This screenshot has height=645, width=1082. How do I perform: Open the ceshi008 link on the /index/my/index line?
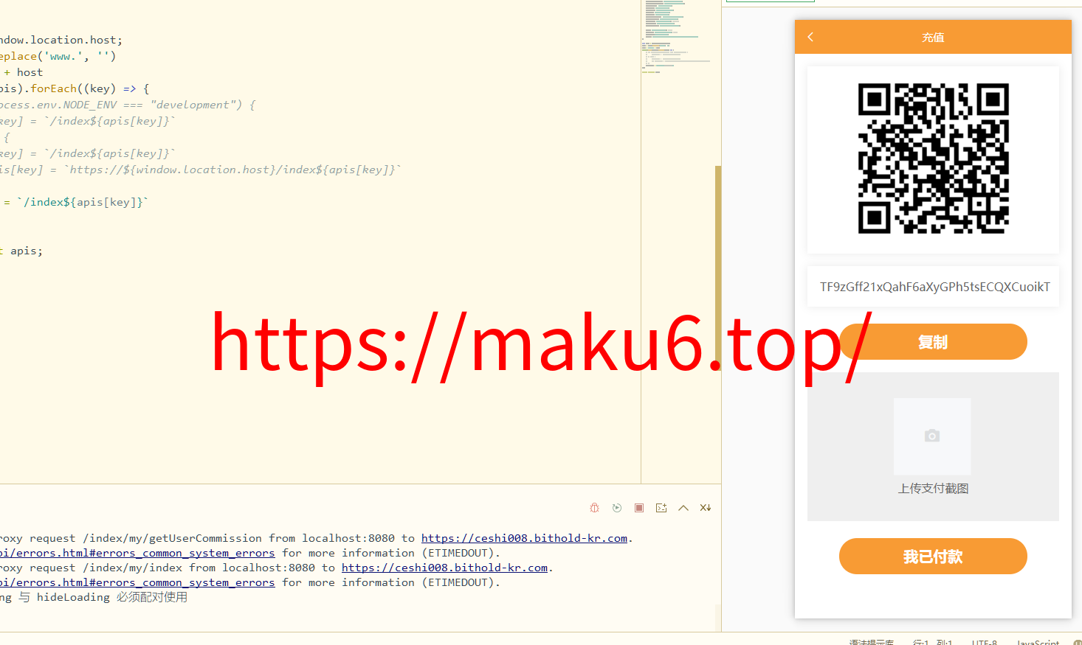coord(444,568)
